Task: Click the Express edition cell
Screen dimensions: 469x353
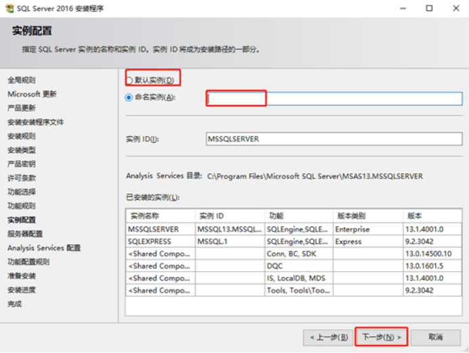Action: click(x=368, y=241)
